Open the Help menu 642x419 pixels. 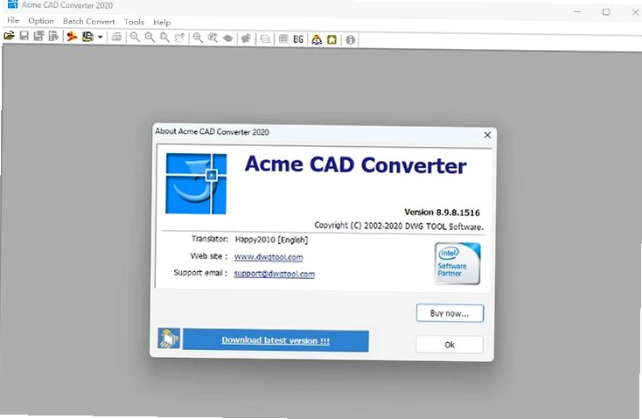tap(162, 22)
